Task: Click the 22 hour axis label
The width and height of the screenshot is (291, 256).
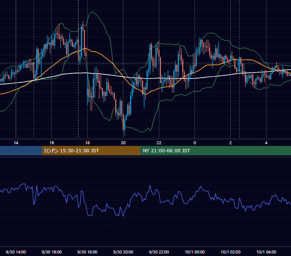Action: pos(159,143)
